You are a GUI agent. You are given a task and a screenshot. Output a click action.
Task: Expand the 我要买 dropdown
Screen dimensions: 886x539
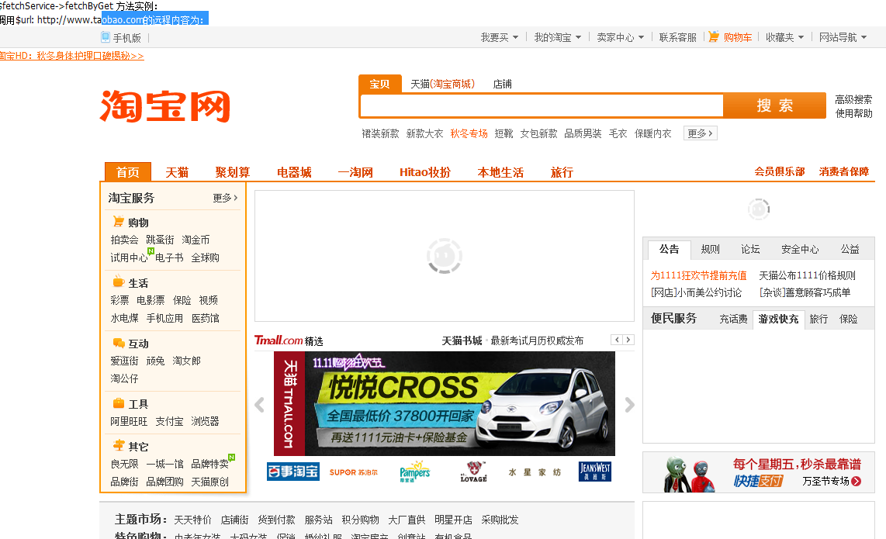500,37
